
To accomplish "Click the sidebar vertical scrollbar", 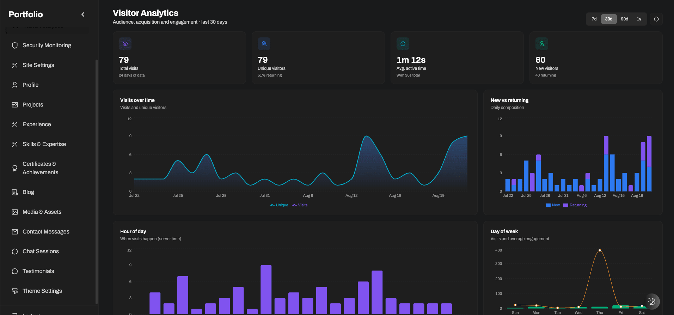I will click(97, 182).
